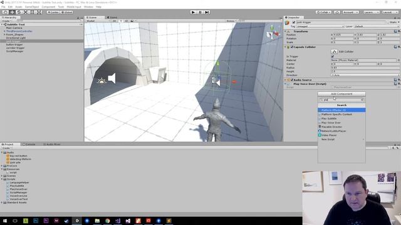Select the Rotate tool in the toolbar
Viewport: 401px width, 225px height.
pyautogui.click(x=19, y=12)
